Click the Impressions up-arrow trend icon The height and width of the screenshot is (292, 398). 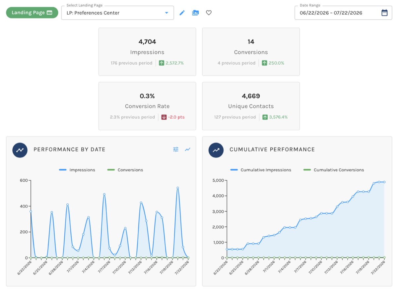coord(162,63)
